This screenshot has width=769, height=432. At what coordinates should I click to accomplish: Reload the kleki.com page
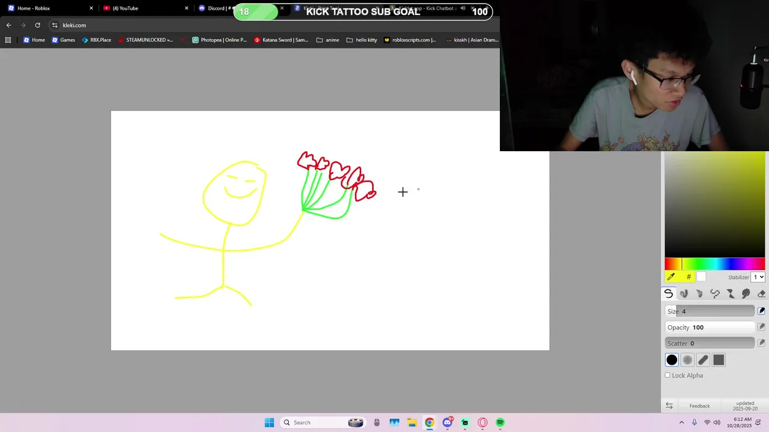point(37,25)
